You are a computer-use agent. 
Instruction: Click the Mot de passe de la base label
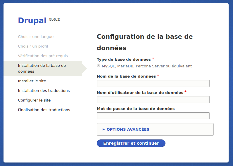(136, 109)
